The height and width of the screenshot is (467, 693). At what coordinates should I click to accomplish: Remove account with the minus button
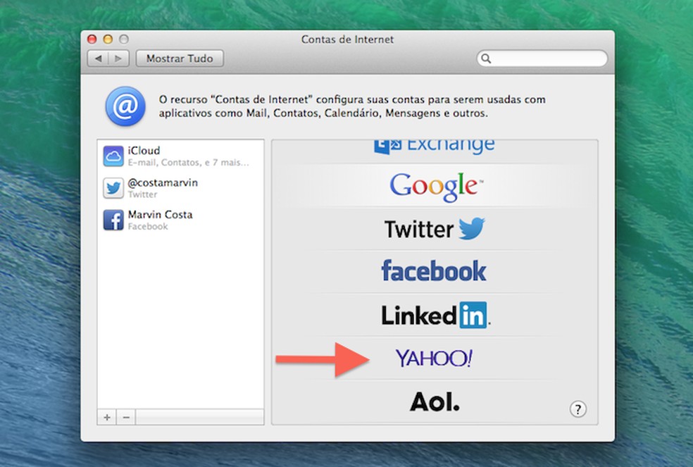(126, 417)
